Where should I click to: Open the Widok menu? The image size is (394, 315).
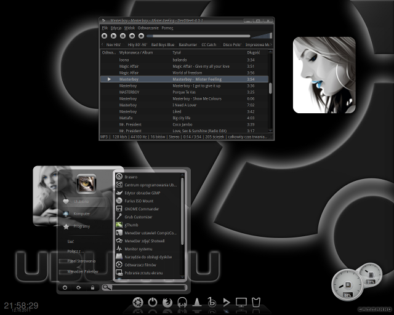coord(129,28)
